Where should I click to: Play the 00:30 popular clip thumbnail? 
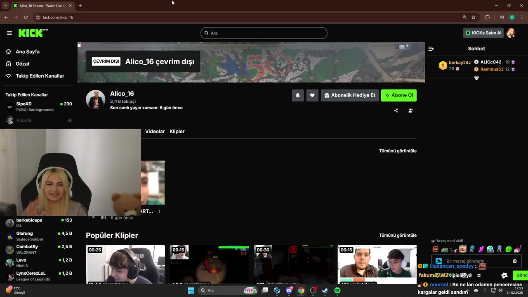(293, 264)
